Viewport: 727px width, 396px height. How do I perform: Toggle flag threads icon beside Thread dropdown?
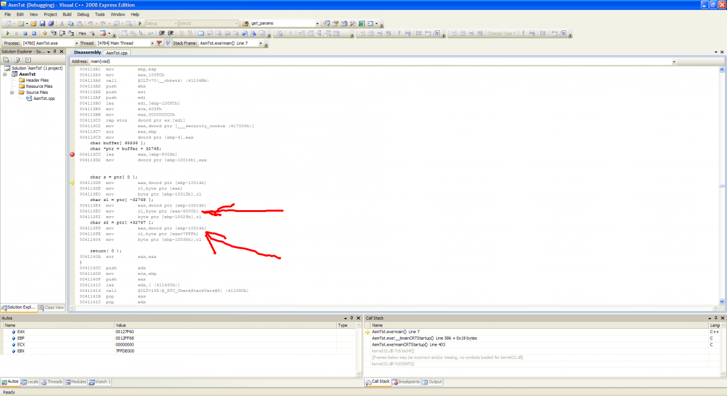click(159, 44)
